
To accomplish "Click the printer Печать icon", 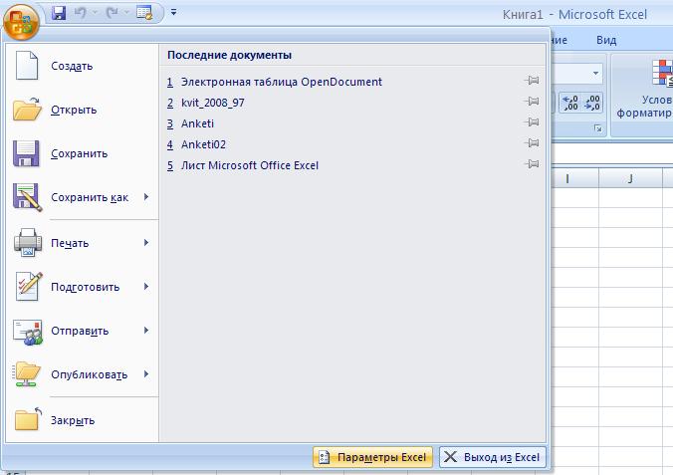I will click(28, 243).
